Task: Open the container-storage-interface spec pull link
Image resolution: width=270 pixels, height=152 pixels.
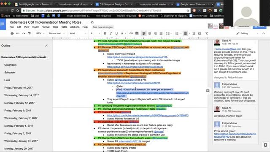Action: coord(137,57)
